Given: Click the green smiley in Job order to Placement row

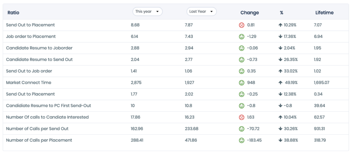Looking at the screenshot, I should click(241, 37).
